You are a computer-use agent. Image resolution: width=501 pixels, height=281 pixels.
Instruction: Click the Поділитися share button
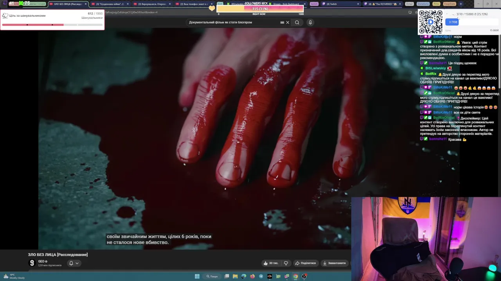[x=305, y=263]
